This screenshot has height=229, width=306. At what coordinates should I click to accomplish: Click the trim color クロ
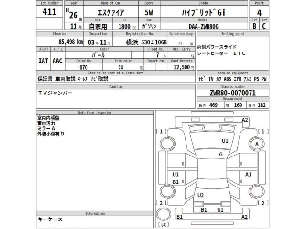point(121,67)
